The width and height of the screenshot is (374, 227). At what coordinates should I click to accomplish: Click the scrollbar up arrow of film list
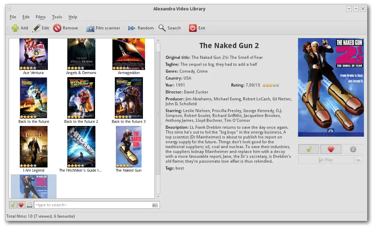(x=158, y=41)
